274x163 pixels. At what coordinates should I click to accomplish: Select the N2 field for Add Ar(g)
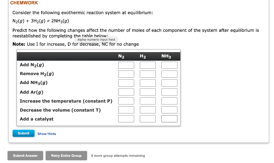[x=126, y=92]
